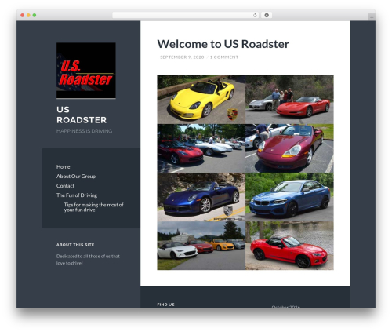Open the red Miata by the water photo

(289, 246)
